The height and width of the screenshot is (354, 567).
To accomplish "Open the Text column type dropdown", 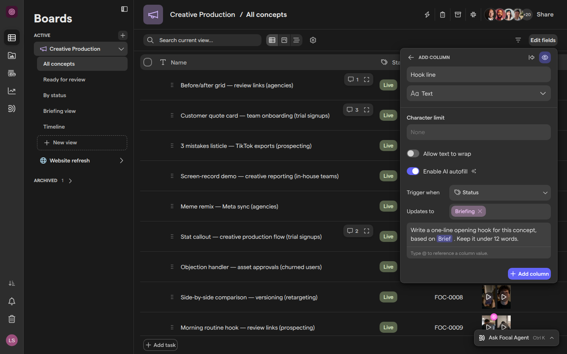I will point(479,94).
